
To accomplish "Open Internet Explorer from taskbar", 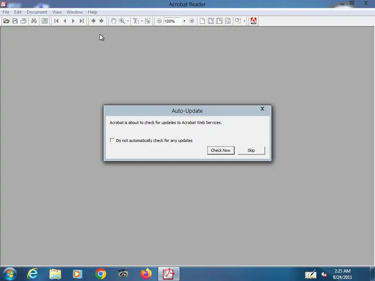I will [33, 274].
